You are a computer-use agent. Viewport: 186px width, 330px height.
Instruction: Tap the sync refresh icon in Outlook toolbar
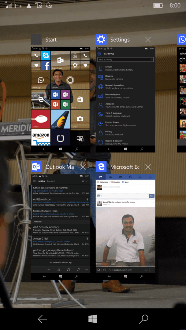[x=69, y=269]
